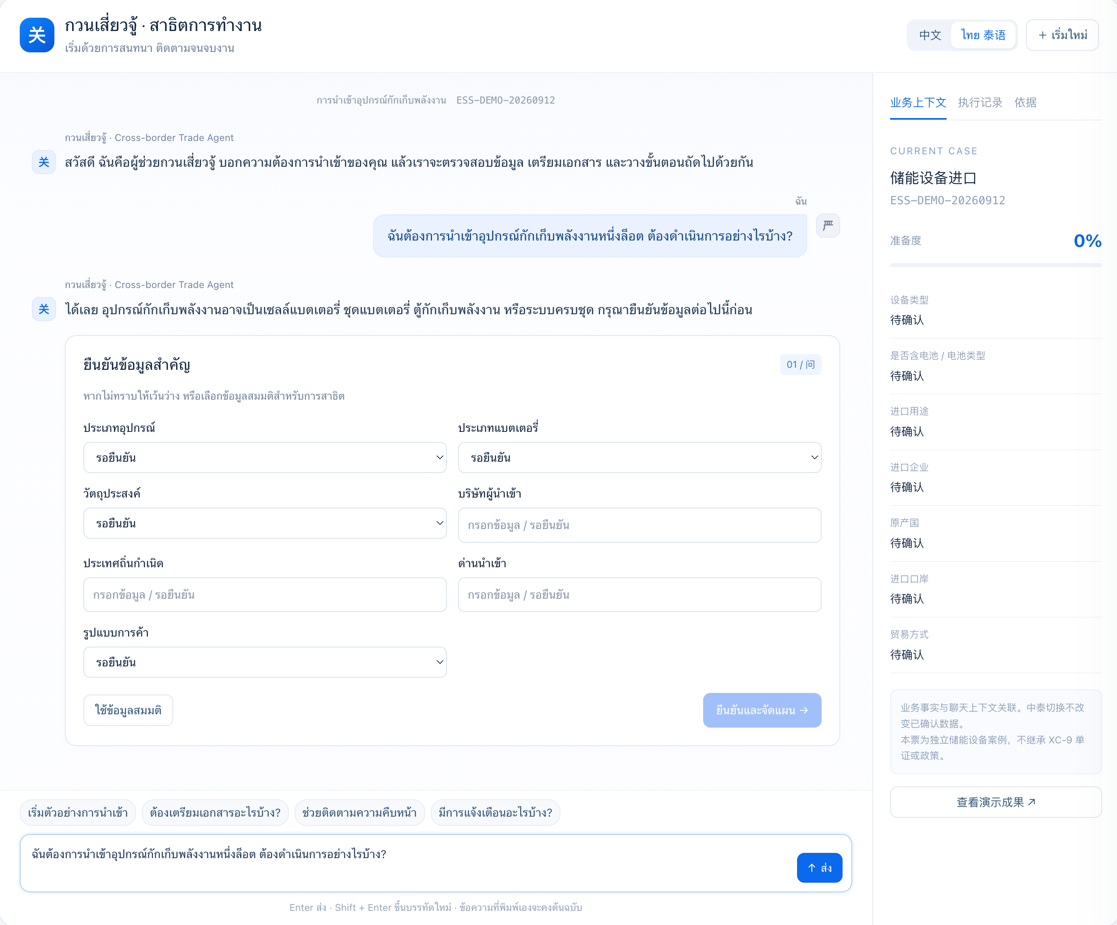Click the 准备度 progress bar
This screenshot has width=1117, height=925.
[x=996, y=265]
